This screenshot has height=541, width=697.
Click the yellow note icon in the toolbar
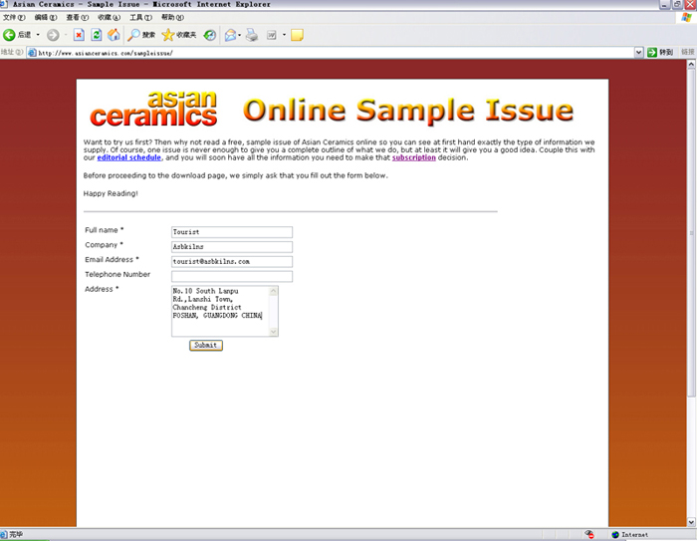[297, 35]
